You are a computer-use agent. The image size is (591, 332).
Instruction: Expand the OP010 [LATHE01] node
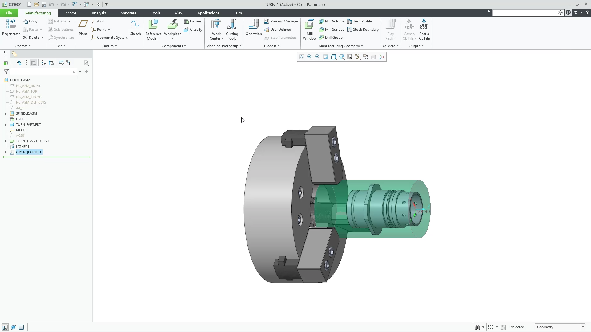coord(6,152)
